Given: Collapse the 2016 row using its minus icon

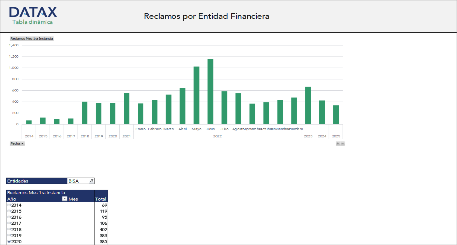Looking at the screenshot, I should pyautogui.click(x=9, y=217).
